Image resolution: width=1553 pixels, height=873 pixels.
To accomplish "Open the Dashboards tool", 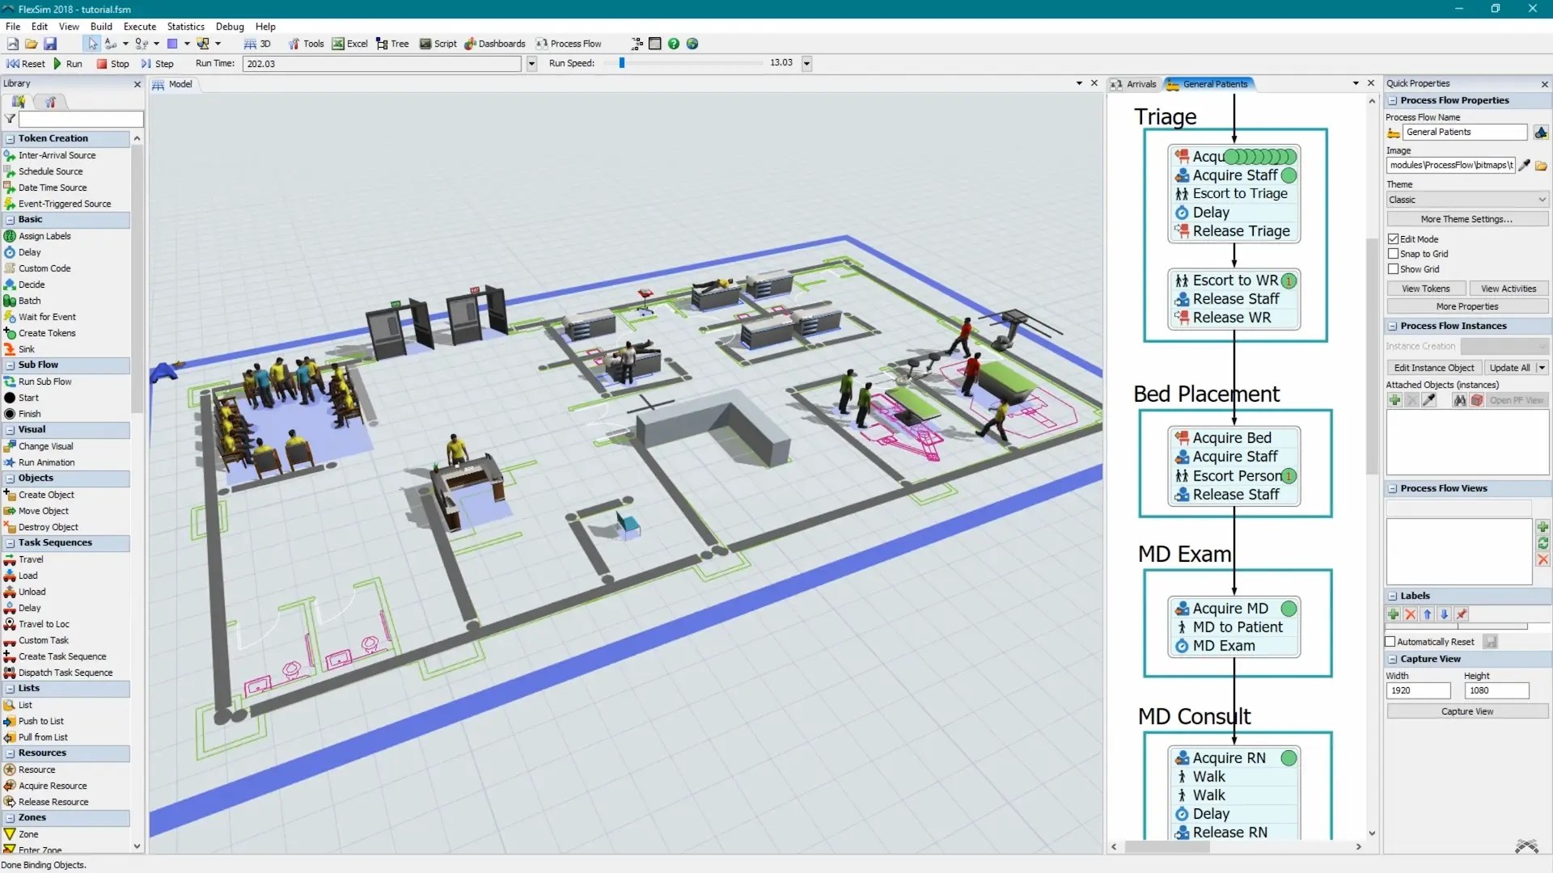I will click(x=495, y=44).
